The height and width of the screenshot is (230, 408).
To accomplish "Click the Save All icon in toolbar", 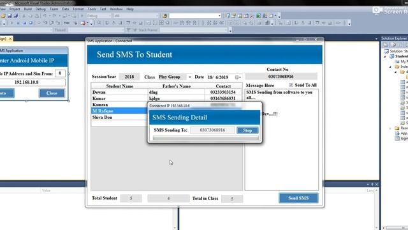I will point(15,16).
